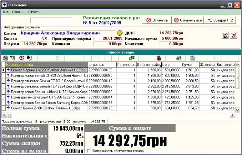Click barcode cell 2999900000082

102,92
